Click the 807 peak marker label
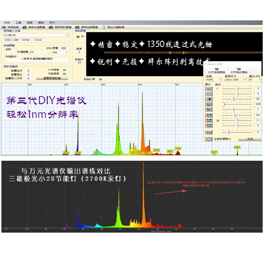Viewport: 263px width, 263px height. [214, 152]
